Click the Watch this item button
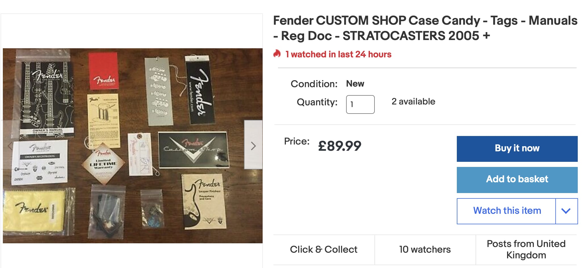 [x=507, y=211]
